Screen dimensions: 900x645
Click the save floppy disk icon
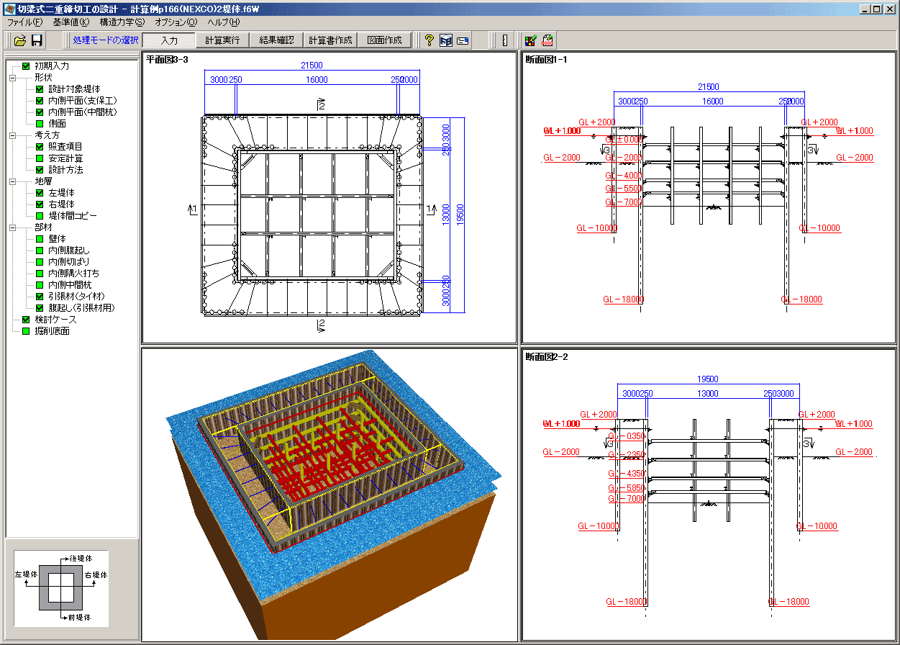37,40
